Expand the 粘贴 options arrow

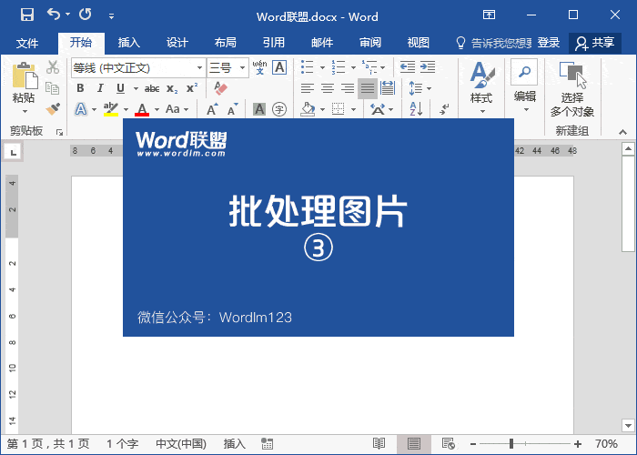pyautogui.click(x=25, y=111)
